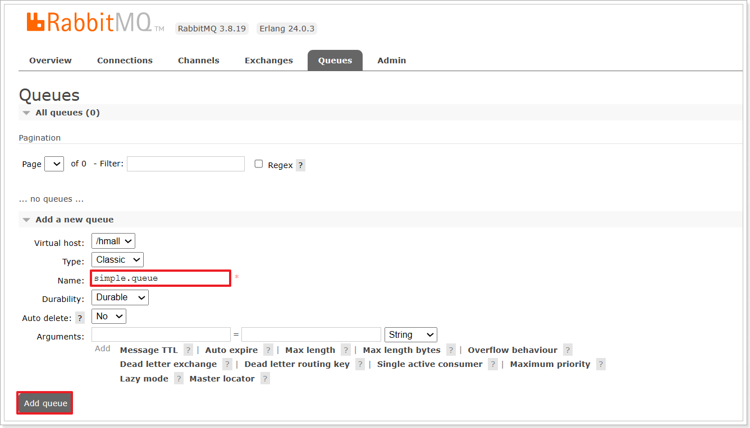Switch to the Exchanges tab
Viewport: 750px width, 428px height.
269,61
